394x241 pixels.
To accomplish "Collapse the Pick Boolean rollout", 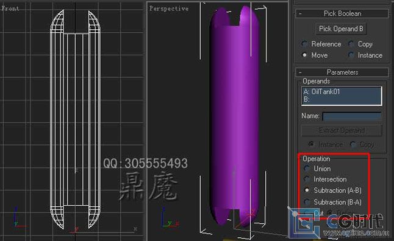I will (x=342, y=13).
